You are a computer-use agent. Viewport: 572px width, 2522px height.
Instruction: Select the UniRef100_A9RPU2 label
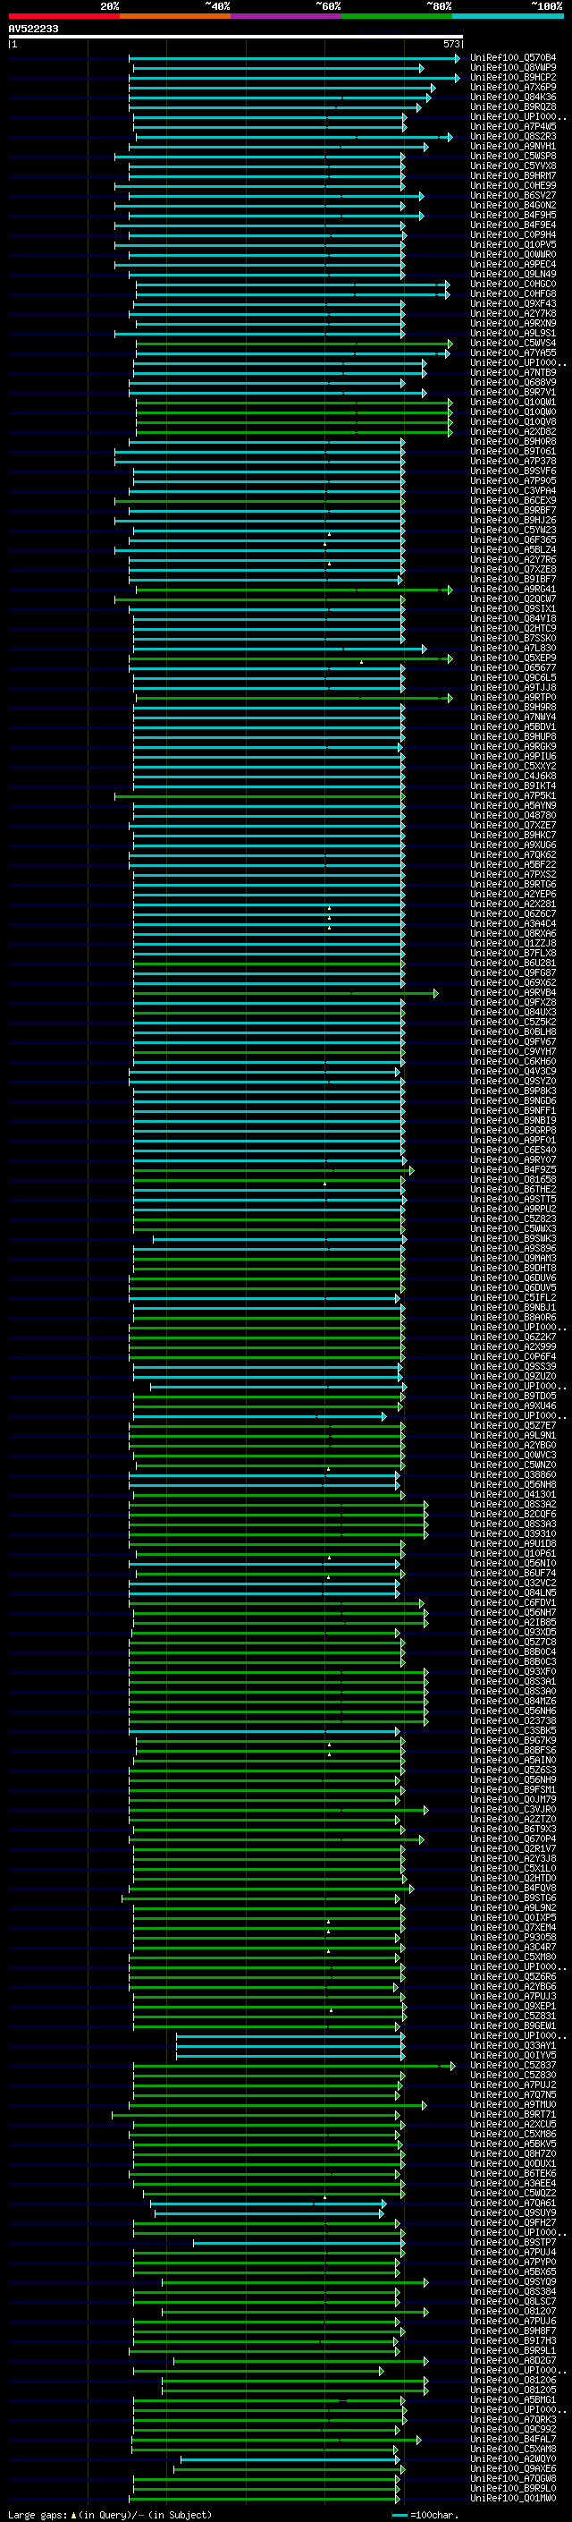513,1210
